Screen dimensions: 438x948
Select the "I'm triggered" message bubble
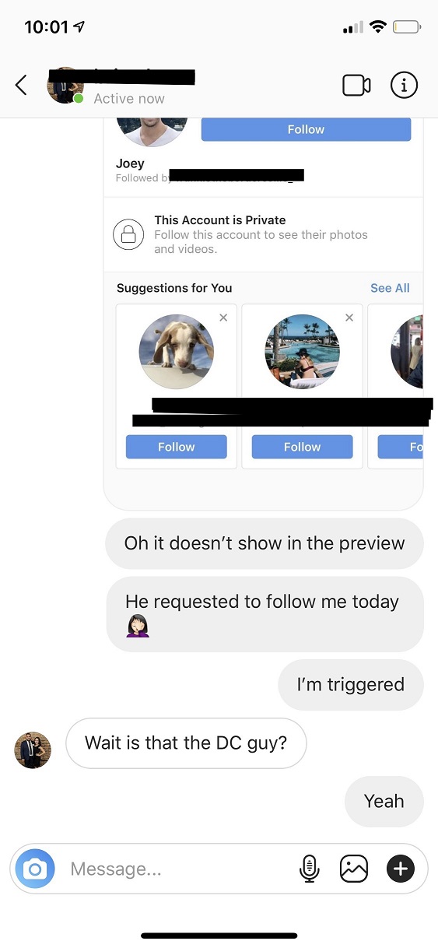(351, 685)
